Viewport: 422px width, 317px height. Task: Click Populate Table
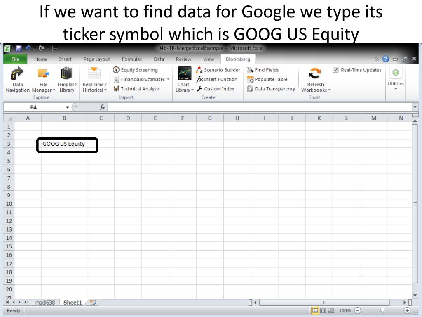click(x=267, y=79)
